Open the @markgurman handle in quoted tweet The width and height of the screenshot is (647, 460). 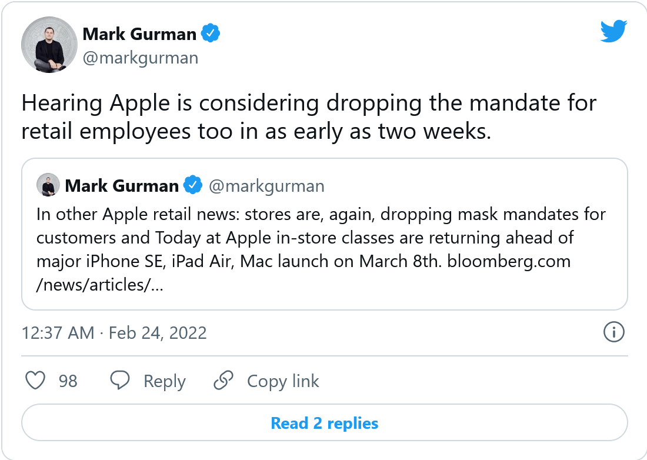266,186
